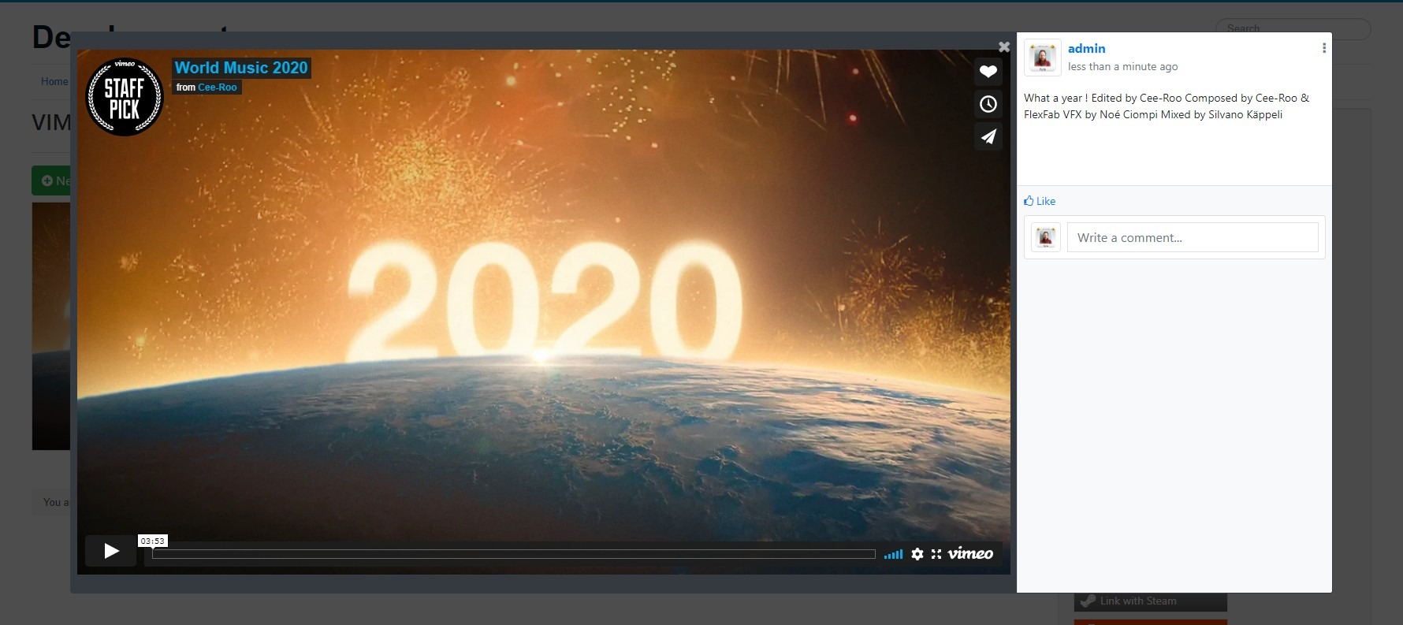Click the Link with Steam button

click(1151, 601)
